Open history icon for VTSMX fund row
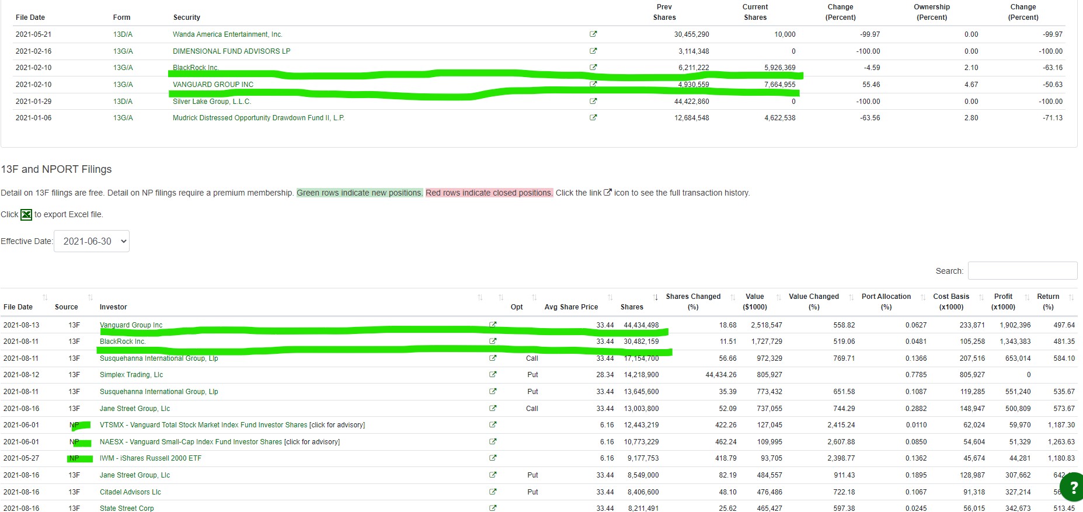Viewport: 1083px width, 512px height. pyautogui.click(x=493, y=424)
